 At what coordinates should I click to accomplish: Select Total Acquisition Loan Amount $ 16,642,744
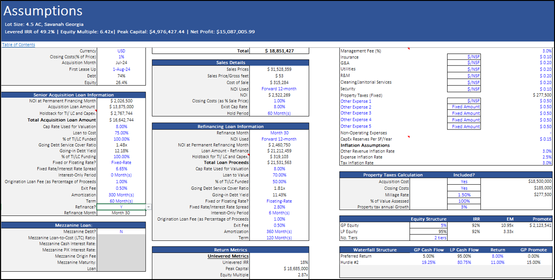tap(122, 120)
